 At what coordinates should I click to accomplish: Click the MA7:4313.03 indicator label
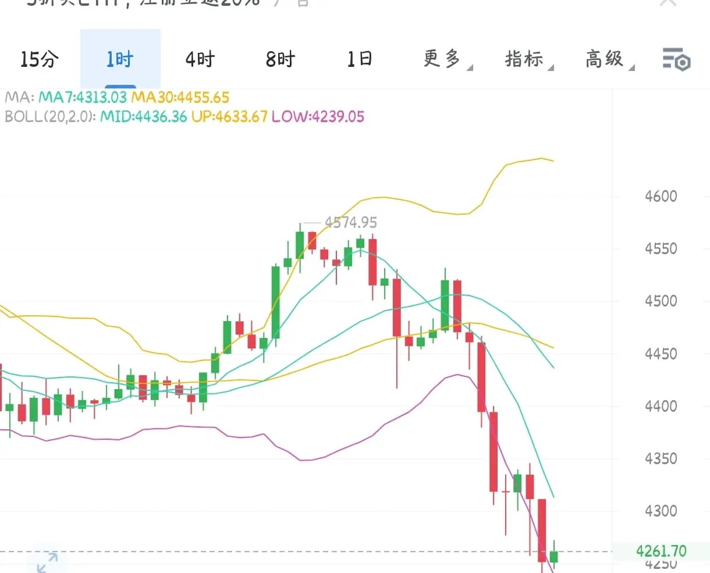pos(83,97)
